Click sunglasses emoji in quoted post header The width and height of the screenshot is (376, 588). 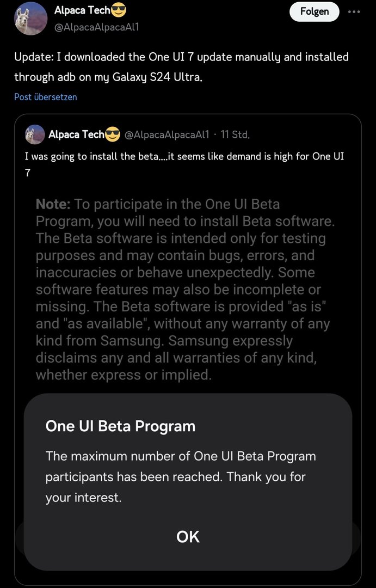[x=112, y=134]
